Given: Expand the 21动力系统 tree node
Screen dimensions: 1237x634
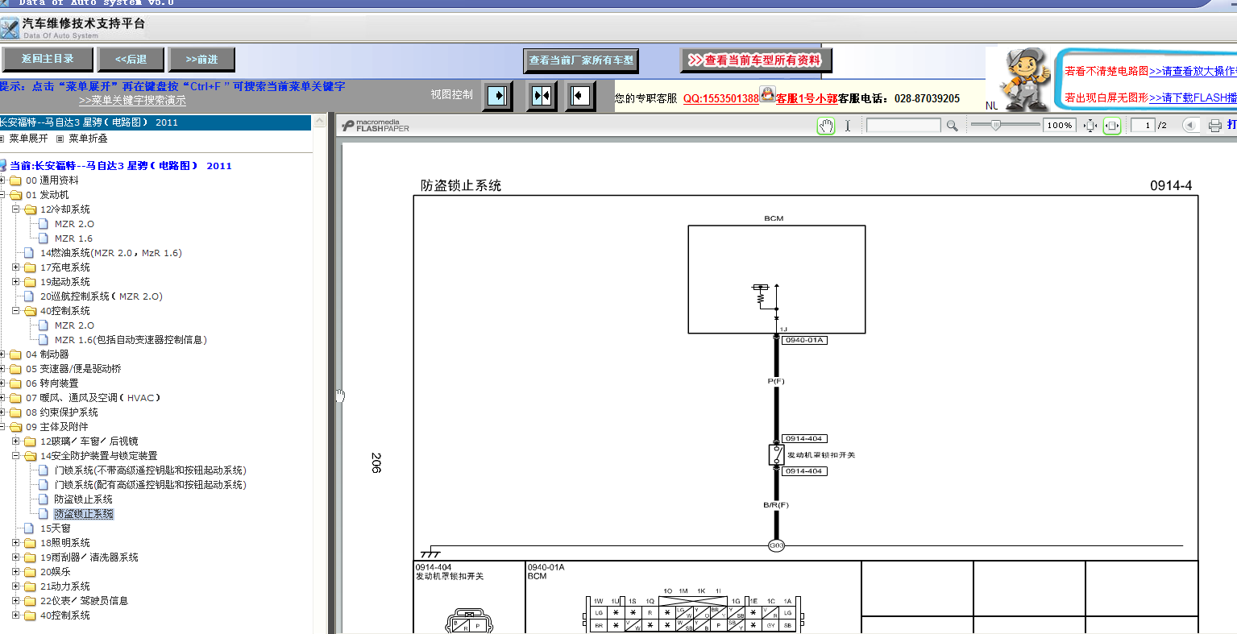Looking at the screenshot, I should pos(15,586).
